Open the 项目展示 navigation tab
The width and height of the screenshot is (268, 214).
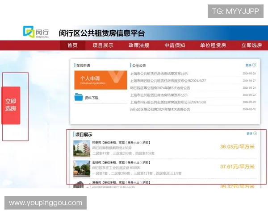coord(103,45)
